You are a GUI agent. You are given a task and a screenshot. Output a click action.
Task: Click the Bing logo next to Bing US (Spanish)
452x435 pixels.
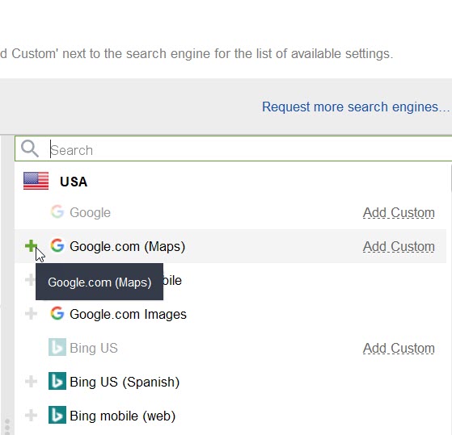point(57,381)
